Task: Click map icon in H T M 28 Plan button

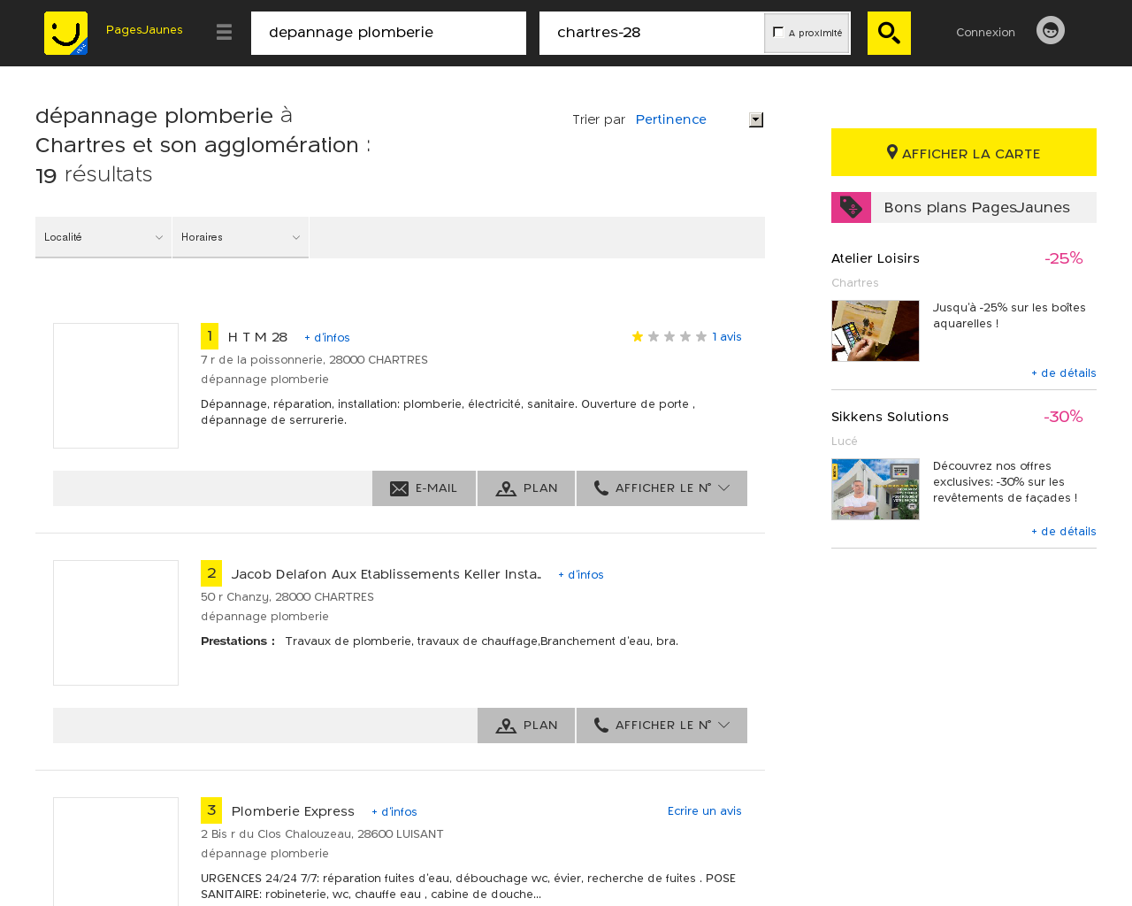Action: coord(506,488)
